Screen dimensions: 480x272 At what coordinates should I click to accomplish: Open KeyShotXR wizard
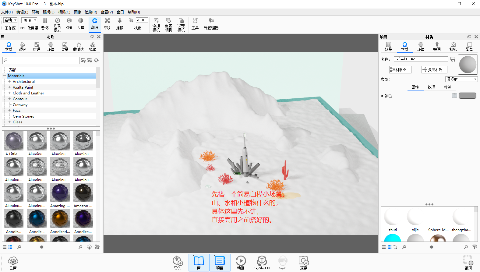click(262, 263)
